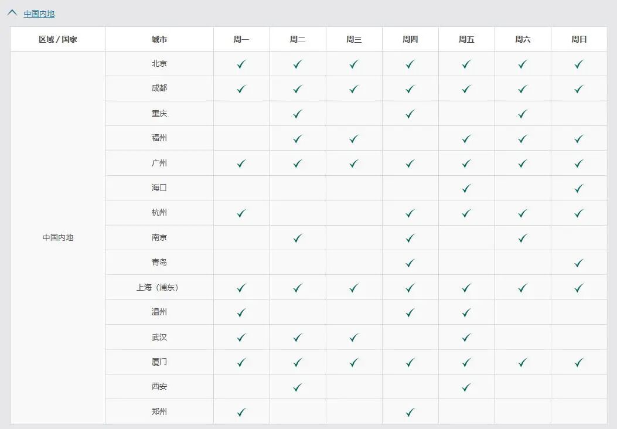Viewport: 617px width, 429px height.
Task: Click the 青岛 city cell
Action: (159, 263)
